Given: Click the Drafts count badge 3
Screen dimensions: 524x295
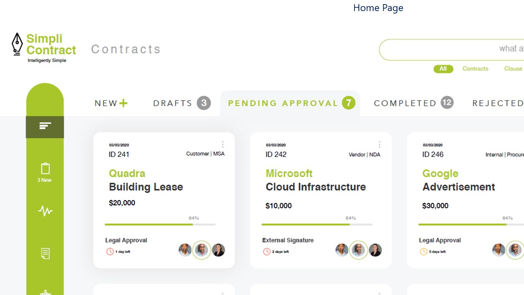Looking at the screenshot, I should (204, 103).
